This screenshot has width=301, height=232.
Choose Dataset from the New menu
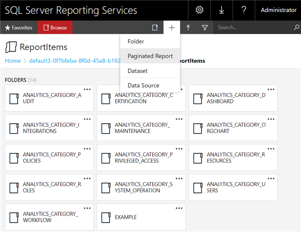click(x=150, y=71)
